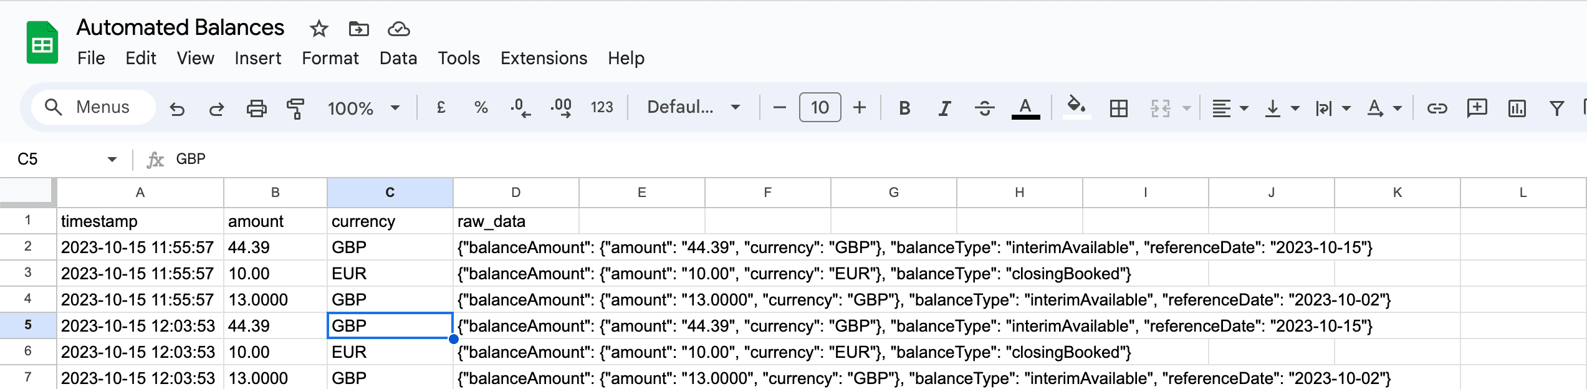The image size is (1587, 389).
Task: Select the timestamp header cell
Action: click(x=140, y=221)
